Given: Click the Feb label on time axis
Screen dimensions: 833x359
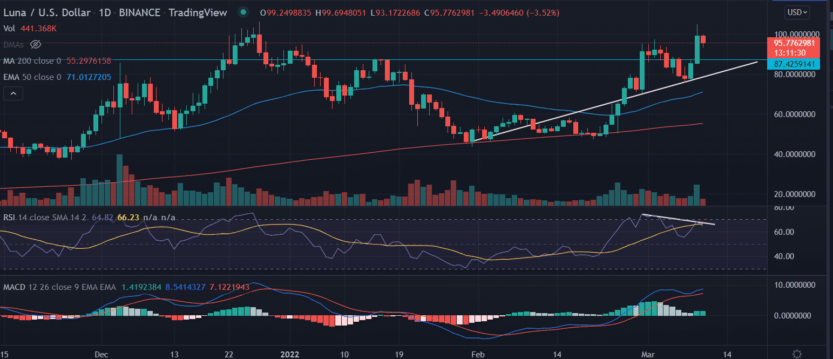Looking at the screenshot, I should pyautogui.click(x=477, y=354).
